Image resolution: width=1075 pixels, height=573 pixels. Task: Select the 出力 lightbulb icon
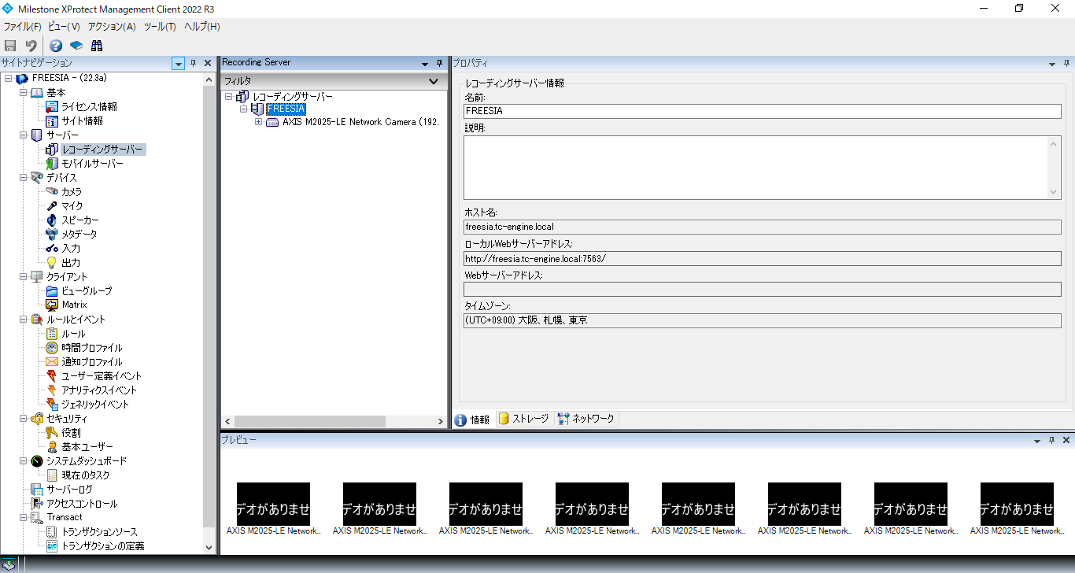click(52, 263)
